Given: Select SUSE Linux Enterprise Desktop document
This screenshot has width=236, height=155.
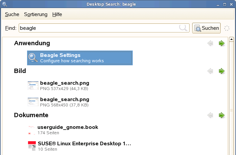Looking at the screenshot, I should [x=80, y=146].
